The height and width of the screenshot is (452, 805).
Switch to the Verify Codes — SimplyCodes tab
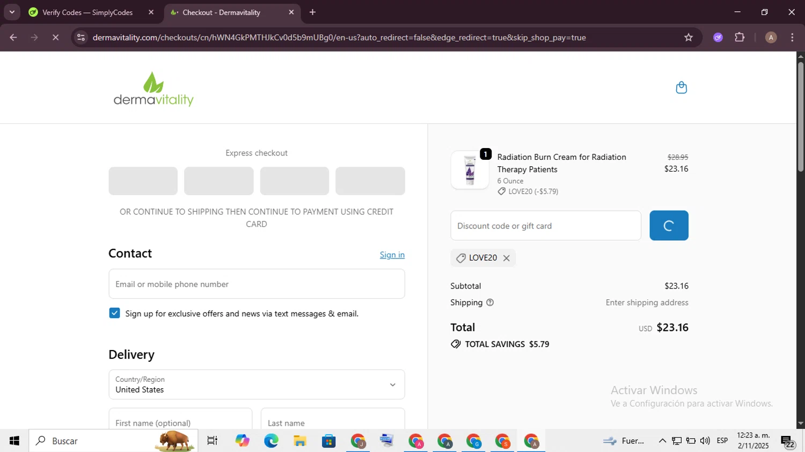(x=87, y=12)
